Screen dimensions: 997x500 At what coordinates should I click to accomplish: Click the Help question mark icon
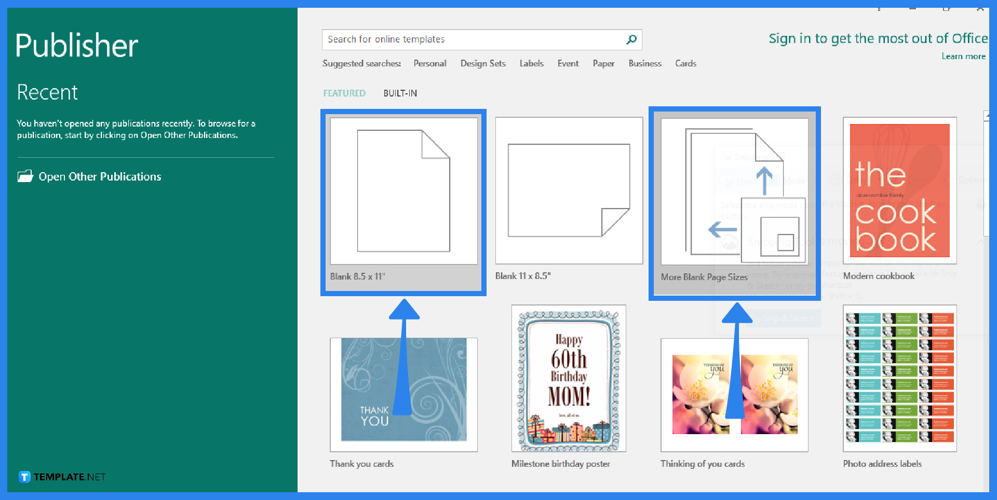pos(879,8)
